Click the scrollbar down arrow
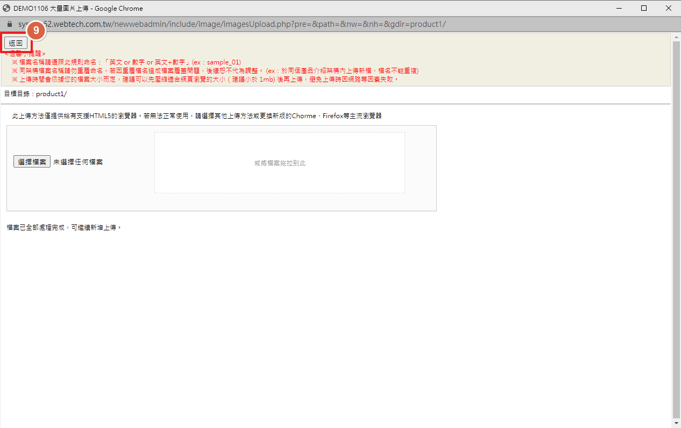Screen dimensions: 681x428 (676, 424)
